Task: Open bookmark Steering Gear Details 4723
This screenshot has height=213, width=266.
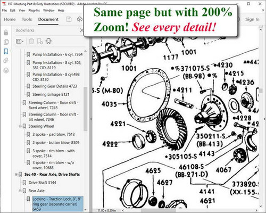Action: pos(55,86)
